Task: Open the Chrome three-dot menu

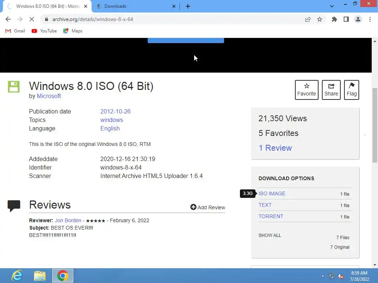Action: point(370,19)
